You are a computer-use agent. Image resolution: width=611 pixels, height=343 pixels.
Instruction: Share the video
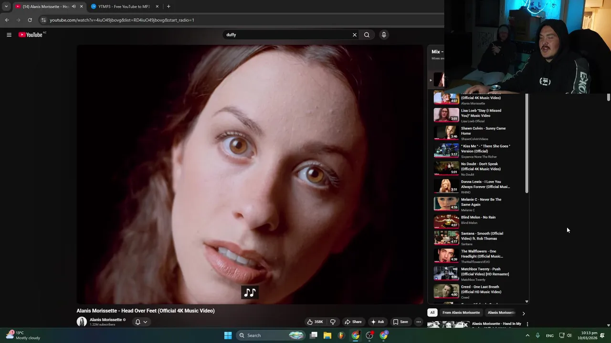click(353, 322)
